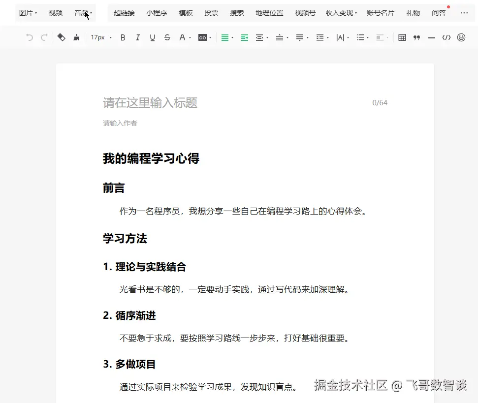Viewport: 478px width, 403px height.
Task: Click the heading 1. 理论与实践结合
Action: [x=145, y=267]
